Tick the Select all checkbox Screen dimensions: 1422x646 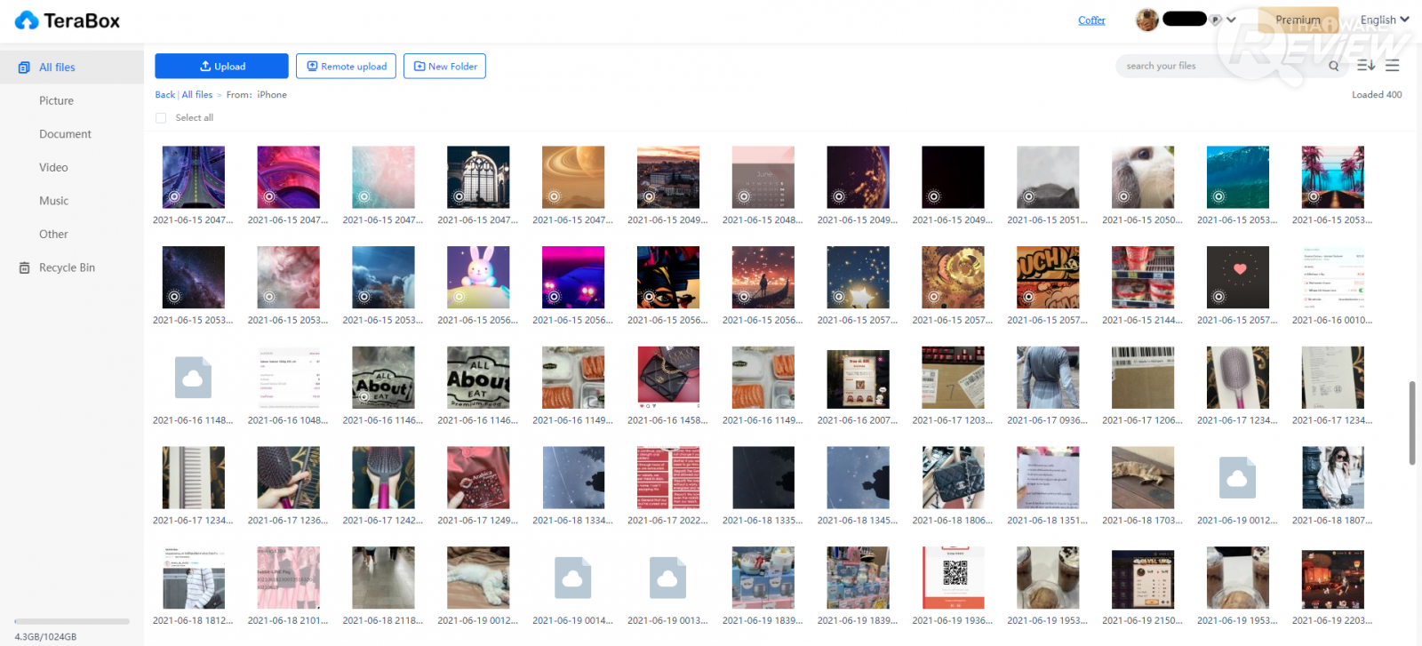tap(161, 118)
